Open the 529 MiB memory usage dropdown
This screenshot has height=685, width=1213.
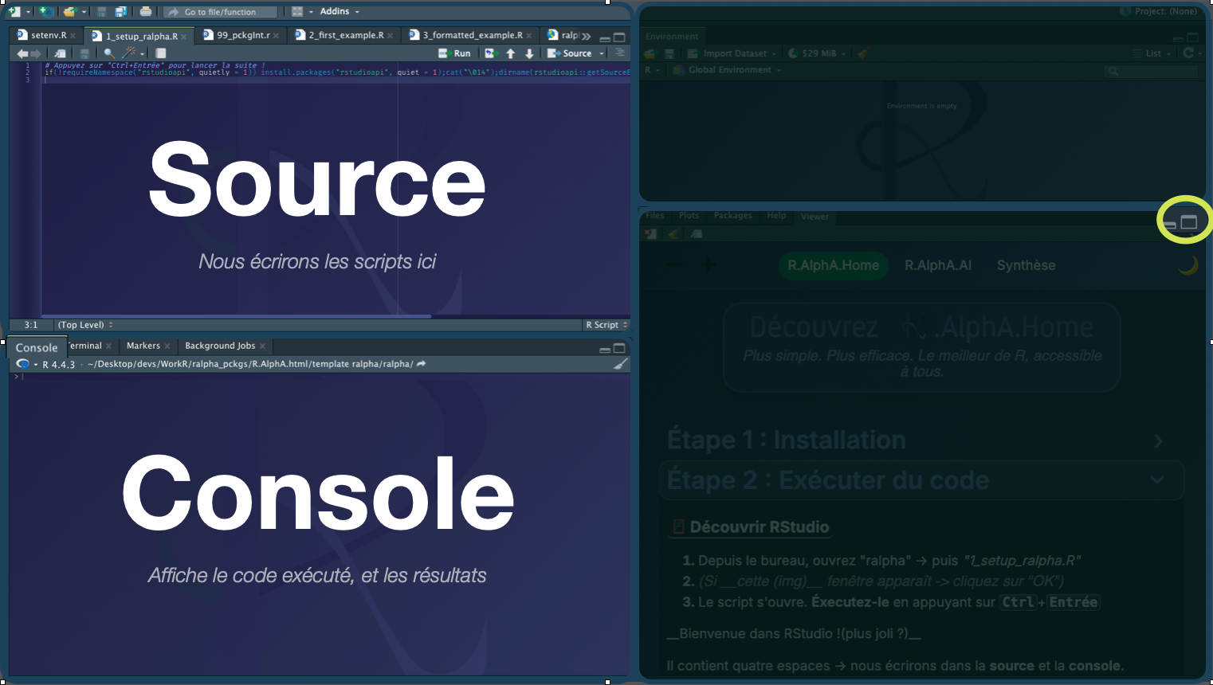817,53
